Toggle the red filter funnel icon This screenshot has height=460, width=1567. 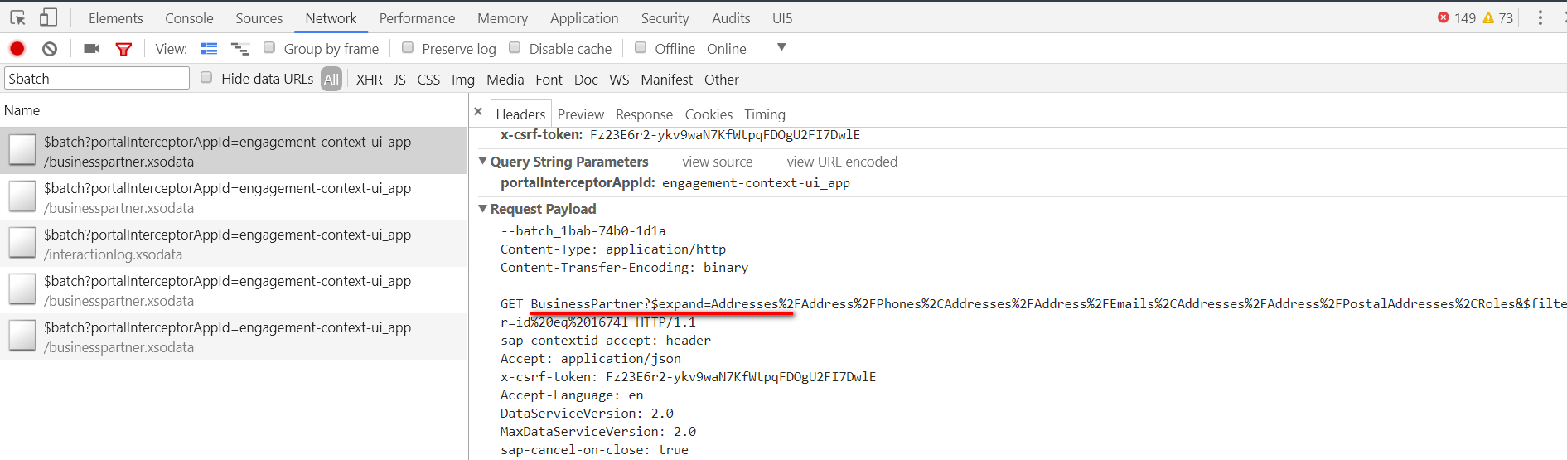coord(123,50)
